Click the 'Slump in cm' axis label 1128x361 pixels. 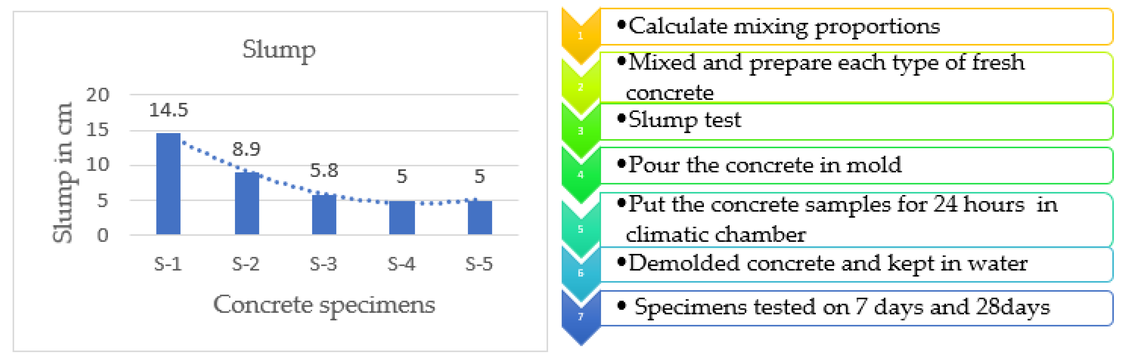click(63, 173)
